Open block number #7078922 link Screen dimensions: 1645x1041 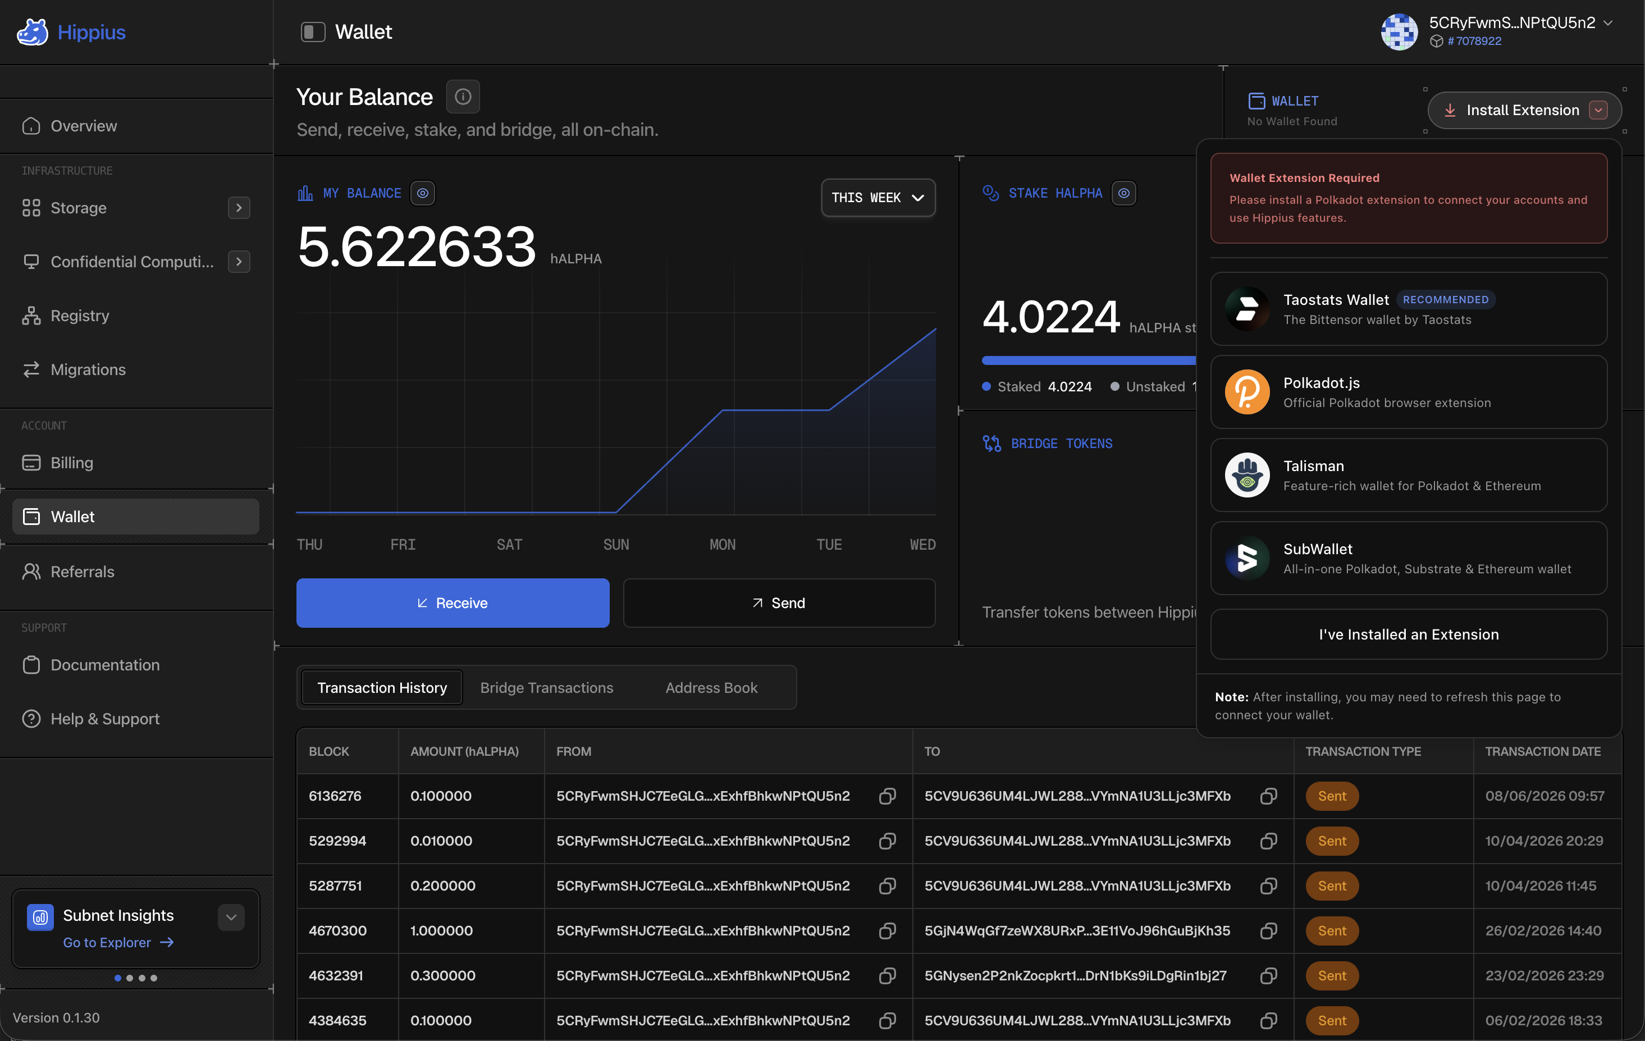click(1474, 41)
